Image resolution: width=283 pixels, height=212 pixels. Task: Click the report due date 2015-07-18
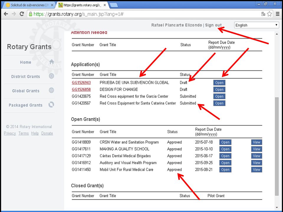tap(204, 142)
